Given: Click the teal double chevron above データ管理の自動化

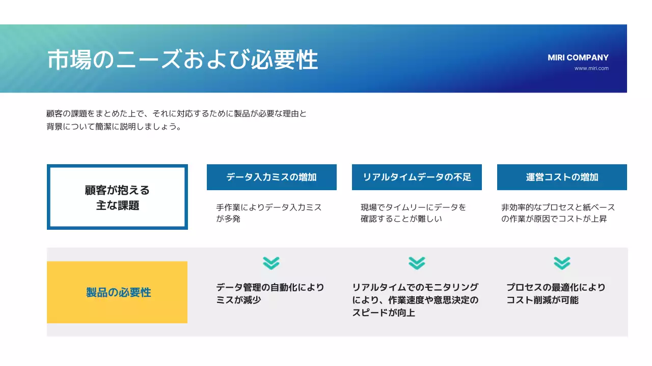Looking at the screenshot, I should [270, 263].
